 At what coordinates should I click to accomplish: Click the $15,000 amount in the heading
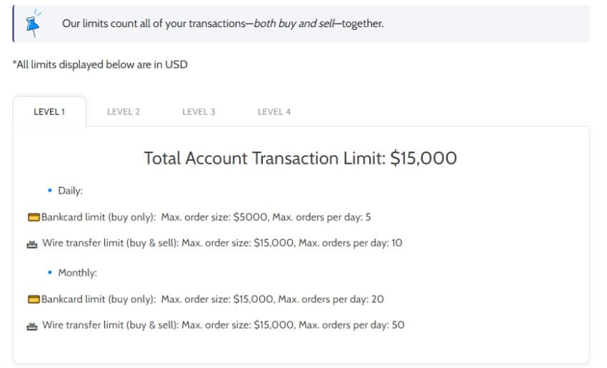423,159
